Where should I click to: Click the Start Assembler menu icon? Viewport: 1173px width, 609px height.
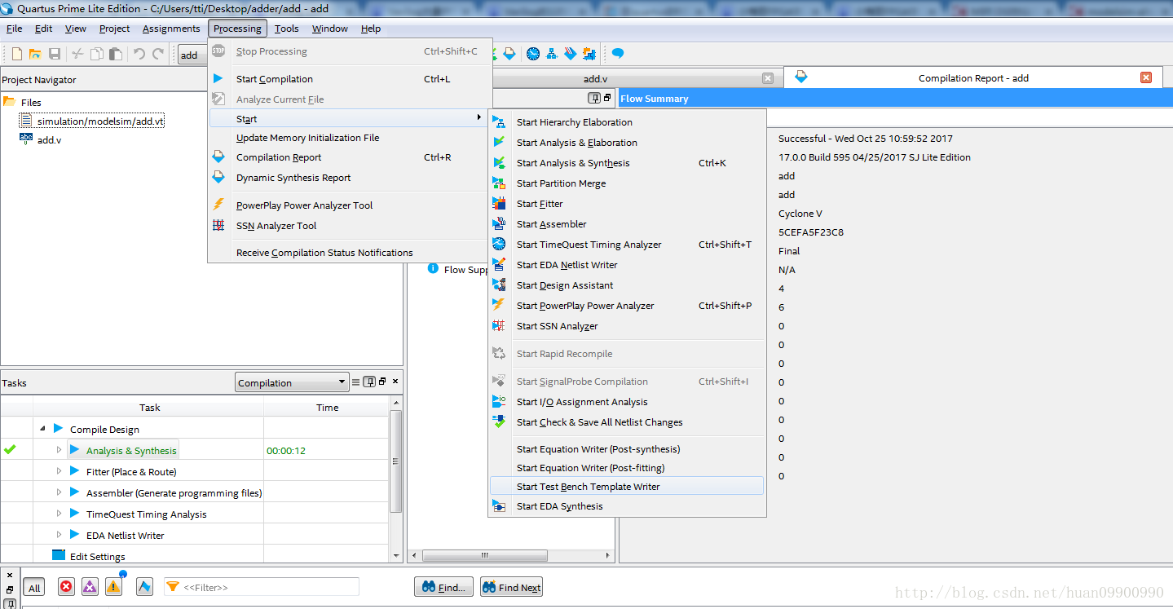pyautogui.click(x=499, y=224)
